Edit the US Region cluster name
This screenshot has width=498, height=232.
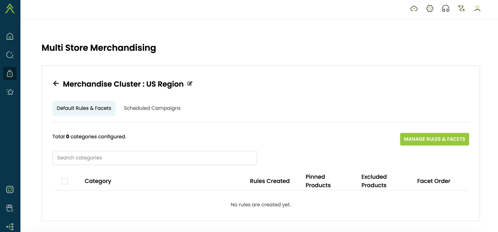[x=190, y=84]
